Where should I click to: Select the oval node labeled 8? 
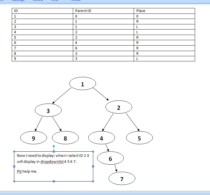coord(65,138)
